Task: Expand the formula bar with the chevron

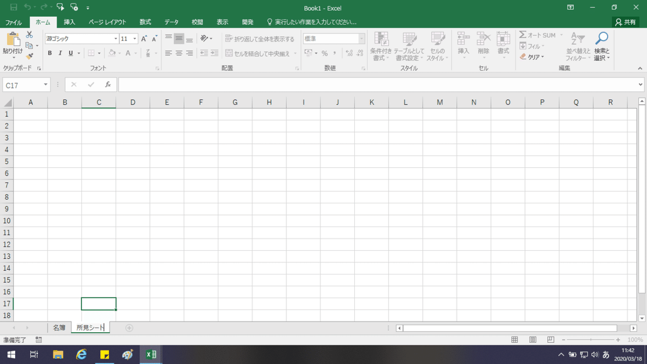Action: pyautogui.click(x=641, y=85)
